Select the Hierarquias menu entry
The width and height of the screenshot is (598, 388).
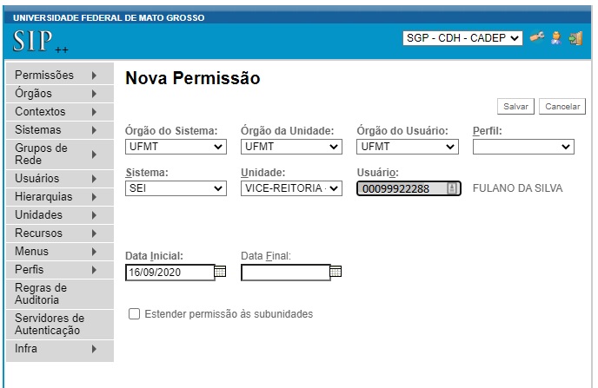coord(60,196)
